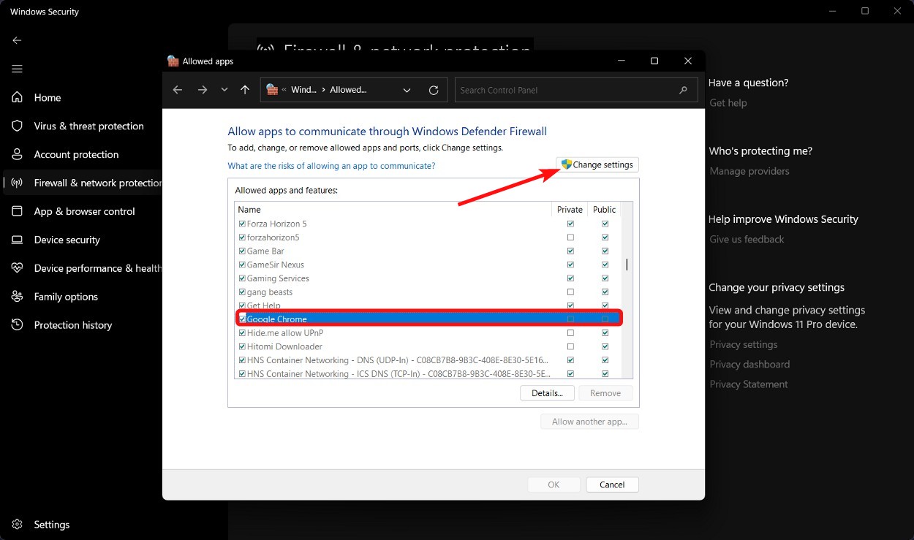Viewport: 914px width, 540px height.
Task: Open the hamburger navigation menu
Action: pos(16,69)
